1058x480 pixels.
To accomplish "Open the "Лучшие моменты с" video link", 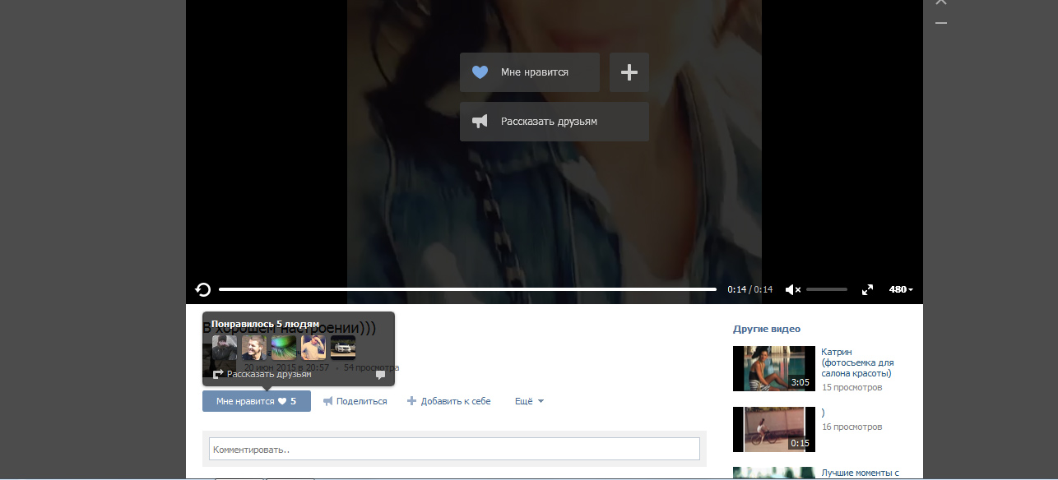I will click(x=861, y=473).
